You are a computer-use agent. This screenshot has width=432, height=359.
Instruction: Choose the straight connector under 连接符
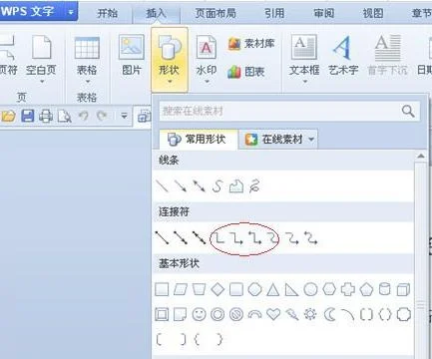(x=162, y=237)
